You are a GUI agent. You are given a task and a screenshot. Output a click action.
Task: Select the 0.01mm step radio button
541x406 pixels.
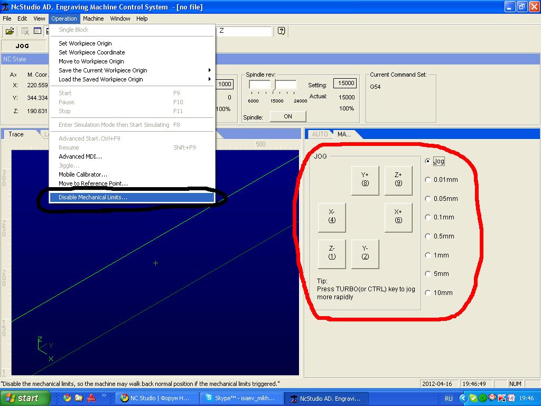click(428, 180)
